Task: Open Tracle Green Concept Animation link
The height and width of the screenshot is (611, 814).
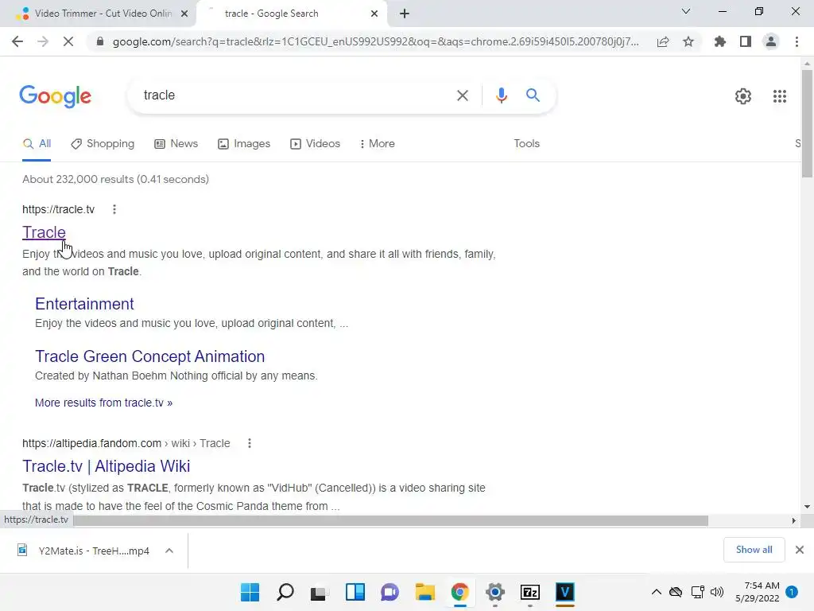Action: (150, 356)
